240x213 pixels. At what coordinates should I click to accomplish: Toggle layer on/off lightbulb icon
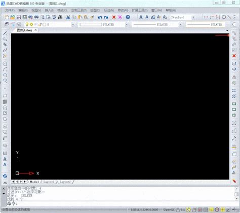pos(27,24)
